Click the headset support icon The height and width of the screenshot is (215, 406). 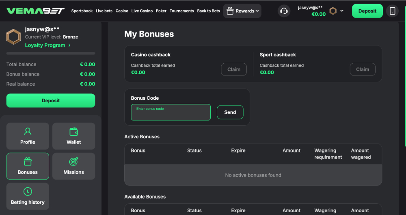[x=284, y=11]
